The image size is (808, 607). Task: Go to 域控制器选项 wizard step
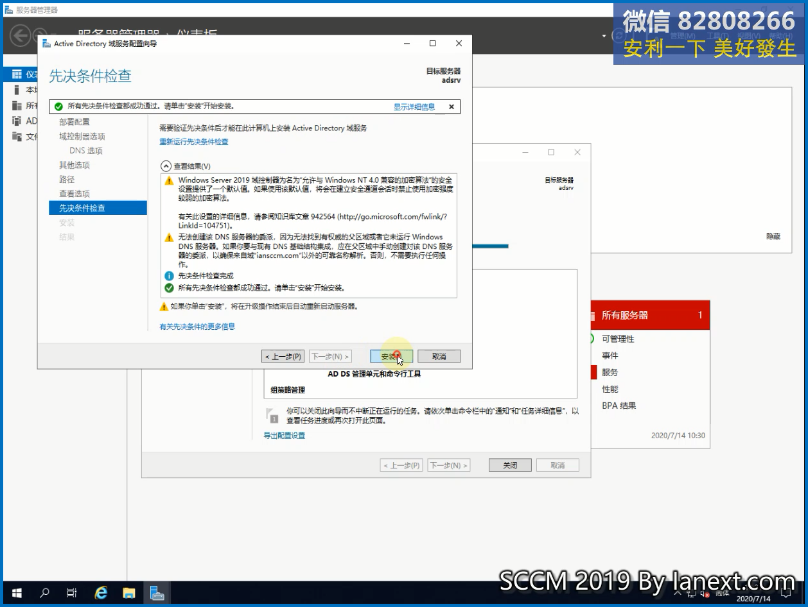pyautogui.click(x=82, y=136)
